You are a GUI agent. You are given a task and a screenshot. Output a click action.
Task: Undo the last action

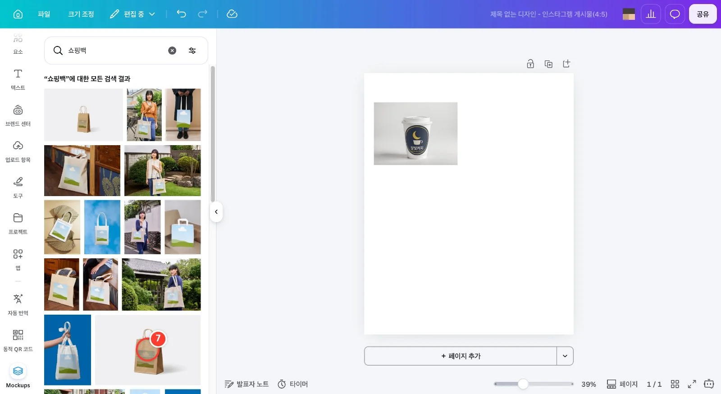click(181, 14)
